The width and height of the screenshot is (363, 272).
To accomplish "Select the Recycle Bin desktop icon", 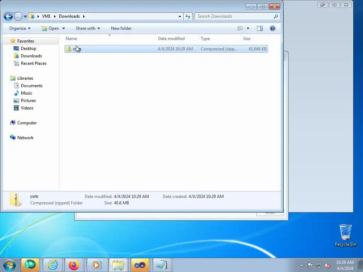I will [x=345, y=235].
